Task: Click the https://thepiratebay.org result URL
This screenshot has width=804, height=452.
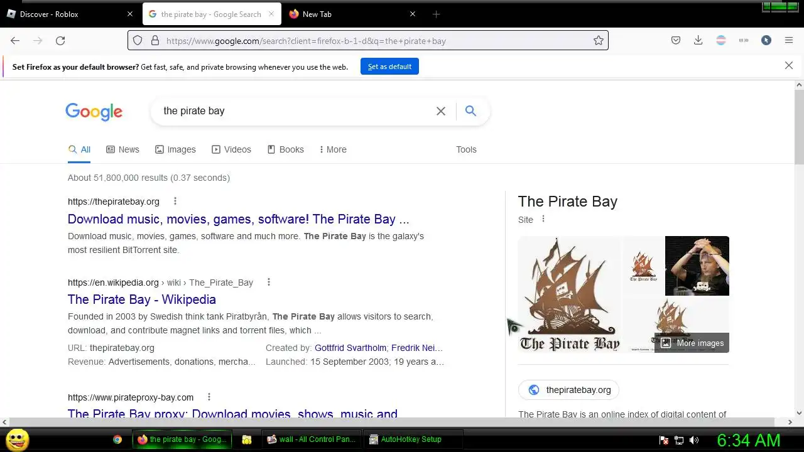Action: 114,202
